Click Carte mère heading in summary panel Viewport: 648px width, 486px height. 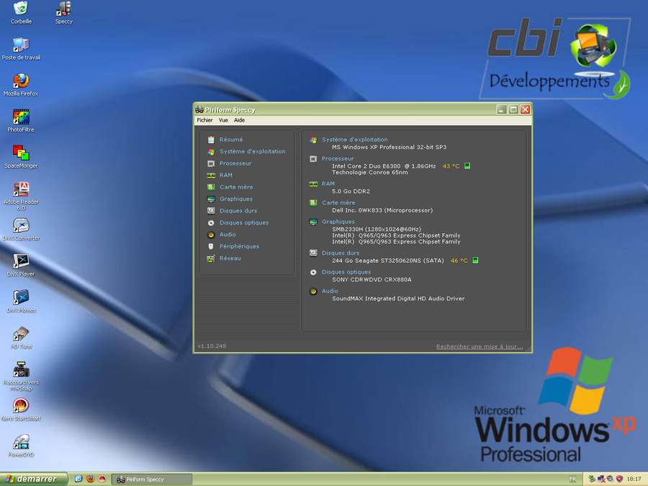coord(338,203)
